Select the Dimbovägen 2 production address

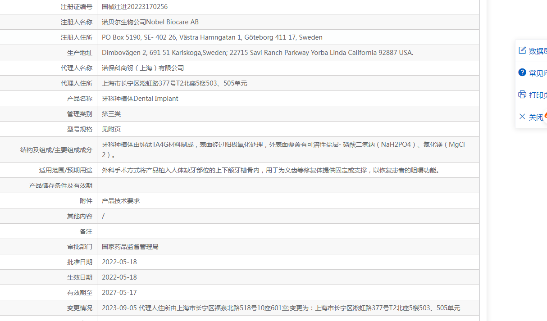tap(257, 53)
